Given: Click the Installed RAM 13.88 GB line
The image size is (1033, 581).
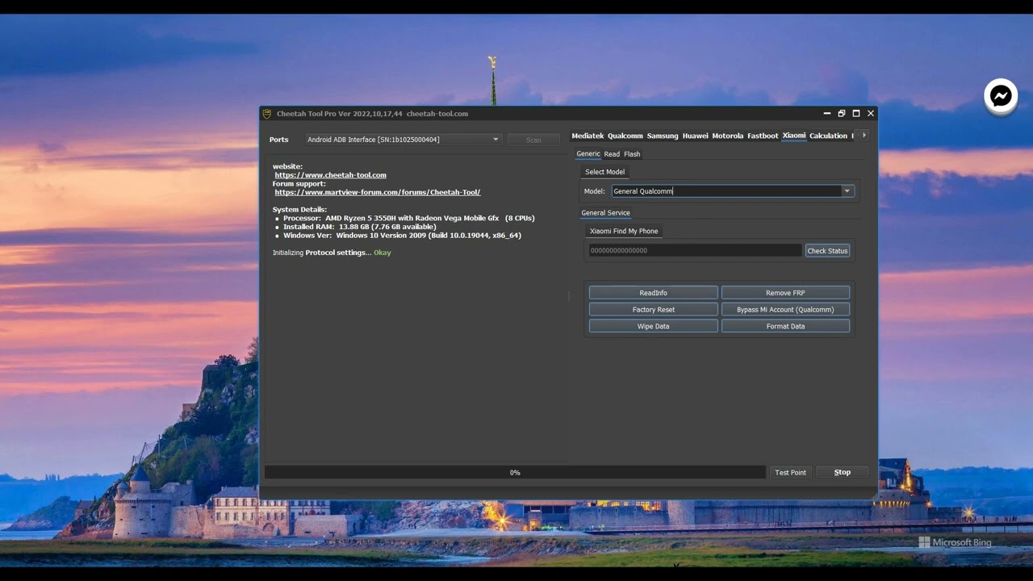Looking at the screenshot, I should coord(359,228).
